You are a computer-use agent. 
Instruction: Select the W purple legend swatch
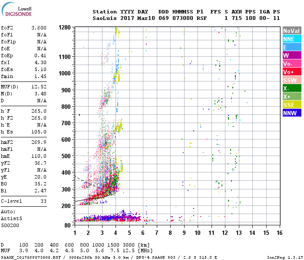[x=292, y=55]
